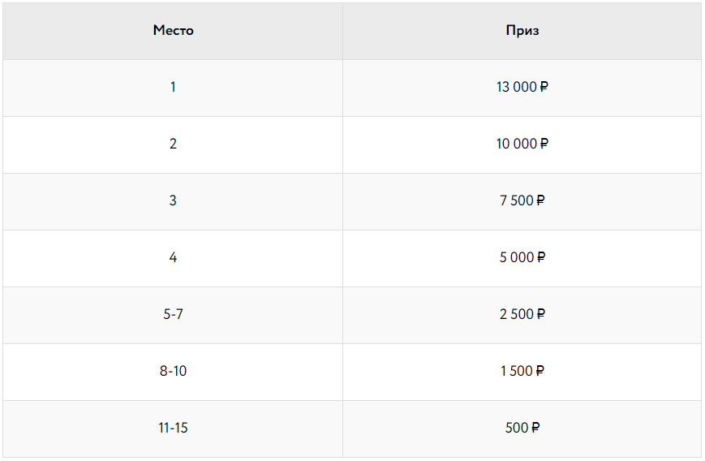Click the "Приз" column header
This screenshot has height=461, width=705.
(x=522, y=31)
